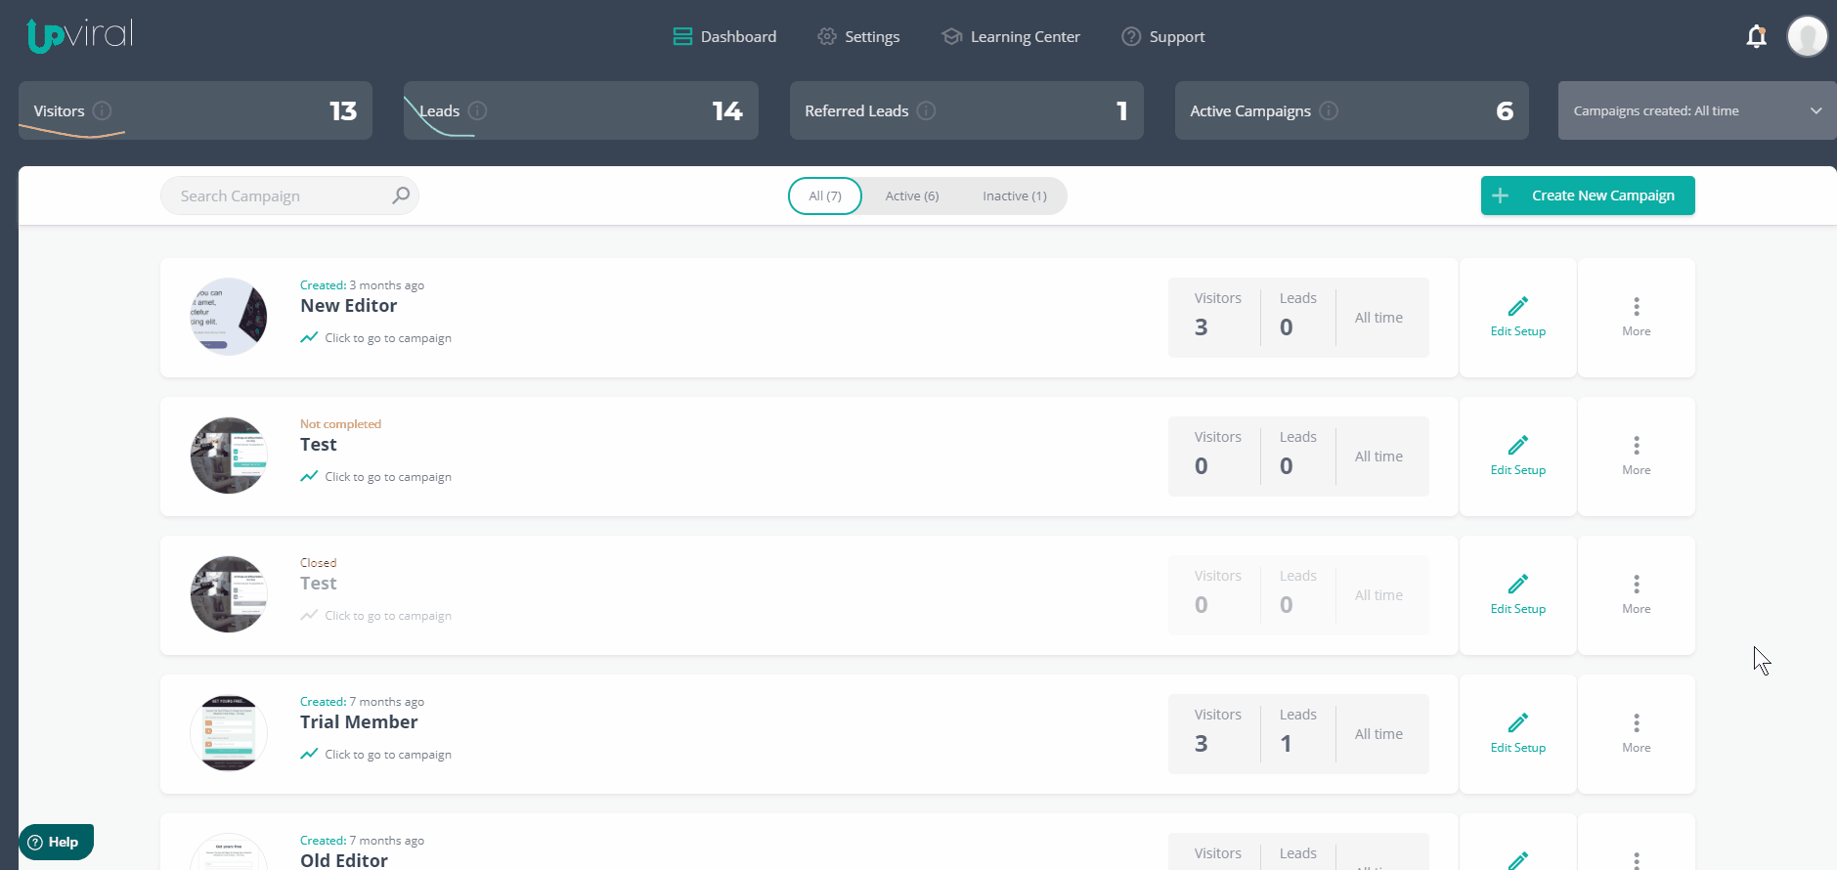Click the info icon next to Leads

(477, 110)
